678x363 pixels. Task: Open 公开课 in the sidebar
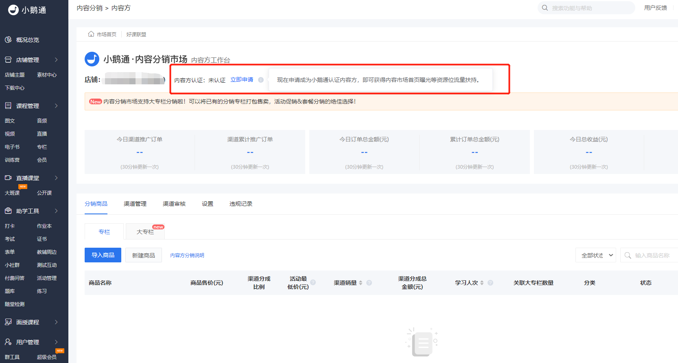point(44,193)
